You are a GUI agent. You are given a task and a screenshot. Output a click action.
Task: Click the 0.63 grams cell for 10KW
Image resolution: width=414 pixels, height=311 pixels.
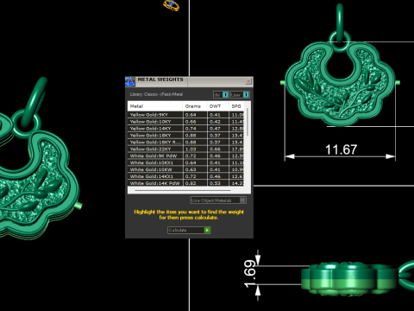click(195, 169)
